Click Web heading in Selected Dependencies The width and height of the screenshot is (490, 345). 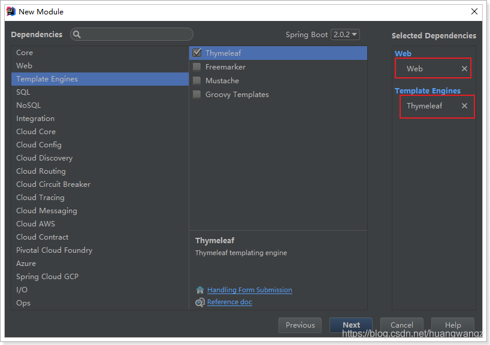tap(403, 53)
